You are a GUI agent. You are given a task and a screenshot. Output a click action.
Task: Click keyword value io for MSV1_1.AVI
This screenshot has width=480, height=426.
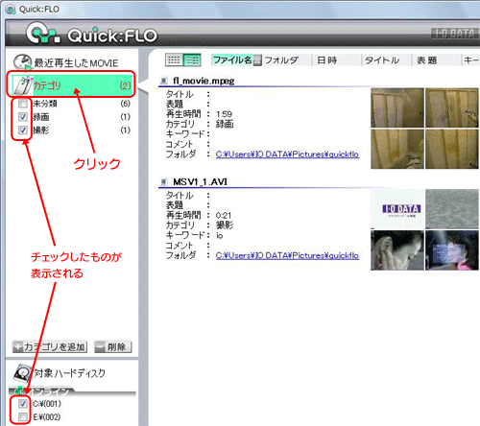point(219,236)
